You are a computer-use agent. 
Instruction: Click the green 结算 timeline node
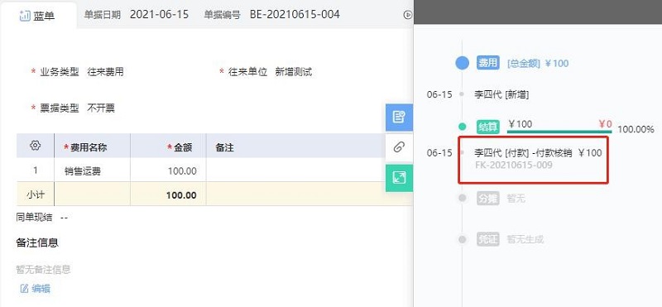463,127
